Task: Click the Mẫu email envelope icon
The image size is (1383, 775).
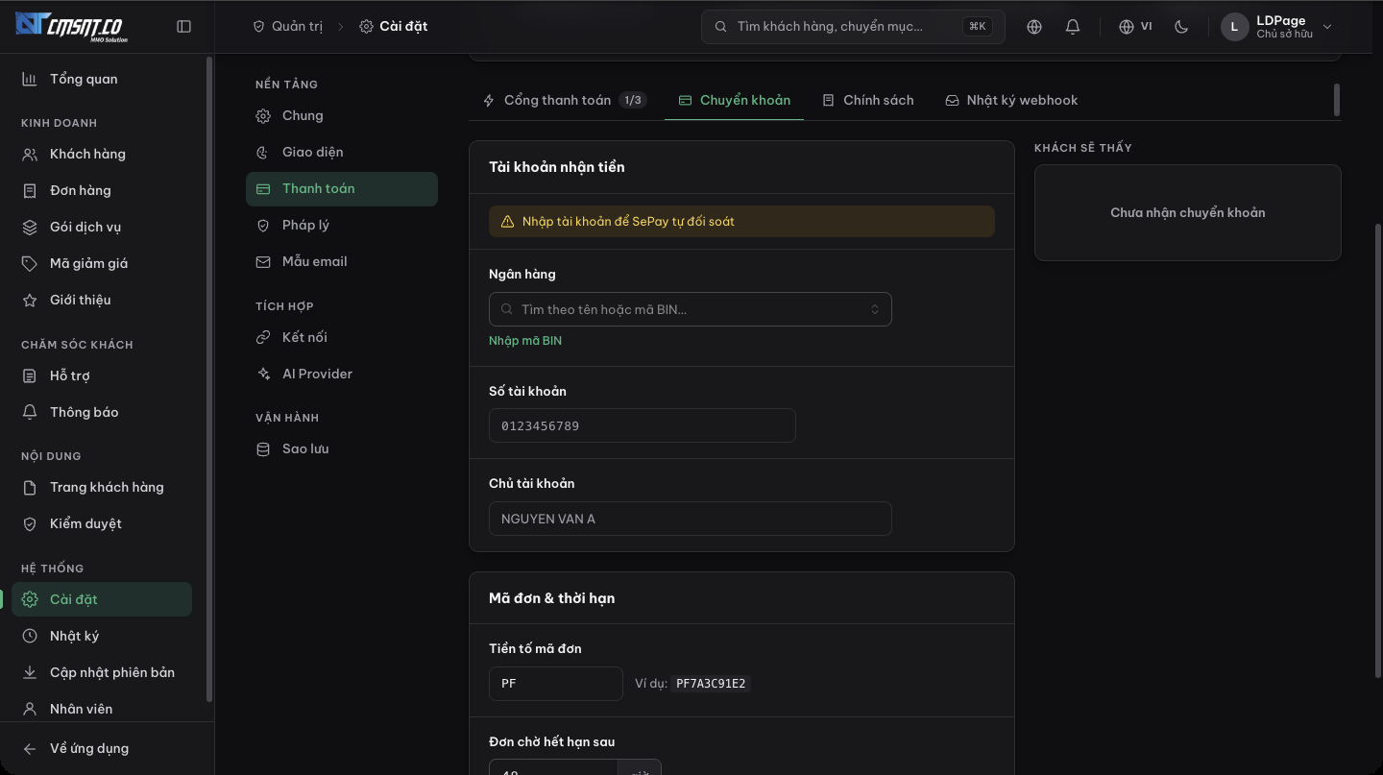Action: click(263, 261)
